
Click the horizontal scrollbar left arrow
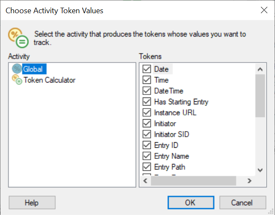pyautogui.click(x=145, y=181)
